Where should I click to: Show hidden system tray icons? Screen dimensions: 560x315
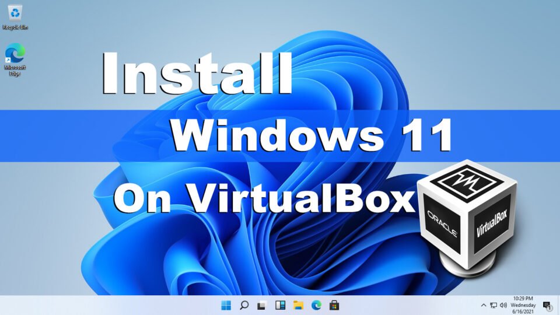484,305
